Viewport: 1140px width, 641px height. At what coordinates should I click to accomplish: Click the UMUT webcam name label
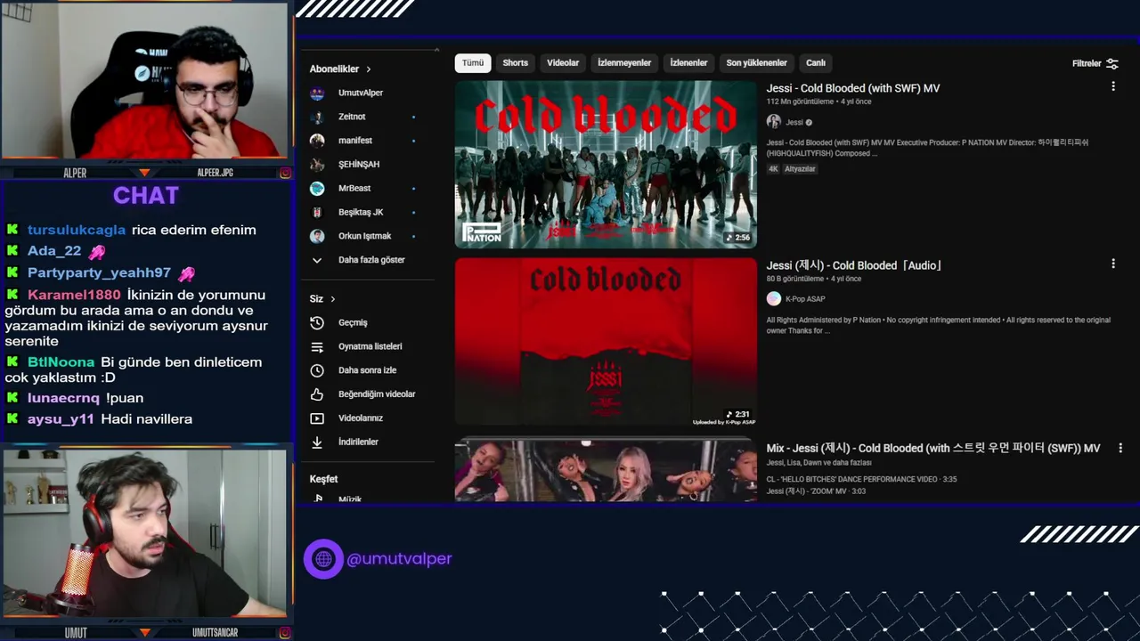coord(76,633)
